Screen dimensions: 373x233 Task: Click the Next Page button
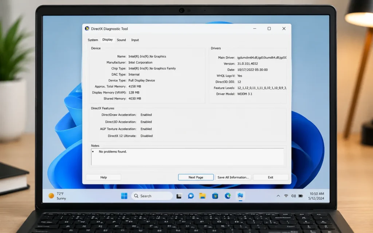pos(196,177)
